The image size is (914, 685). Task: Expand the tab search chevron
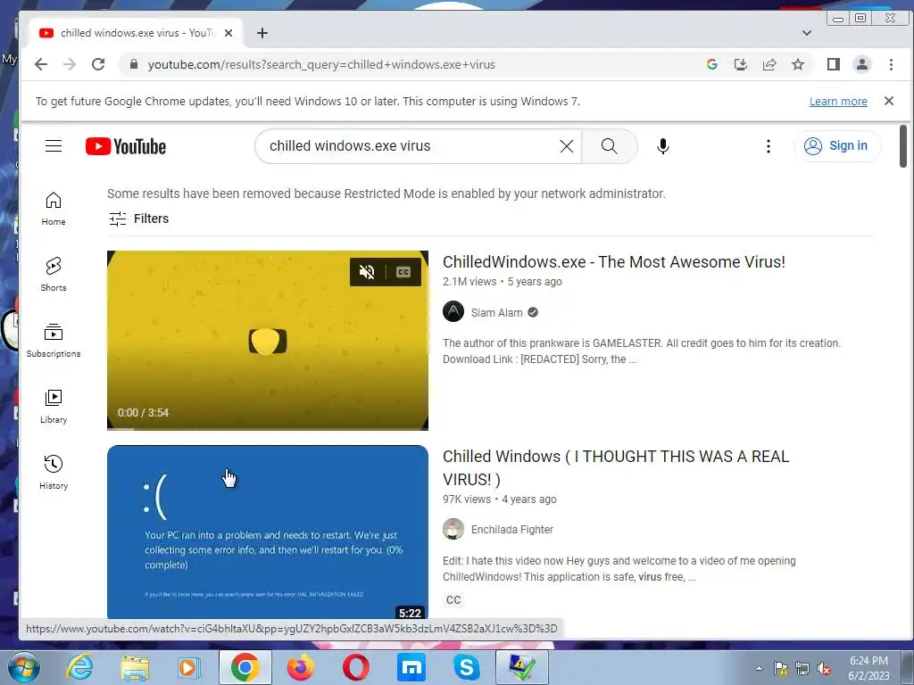click(807, 33)
